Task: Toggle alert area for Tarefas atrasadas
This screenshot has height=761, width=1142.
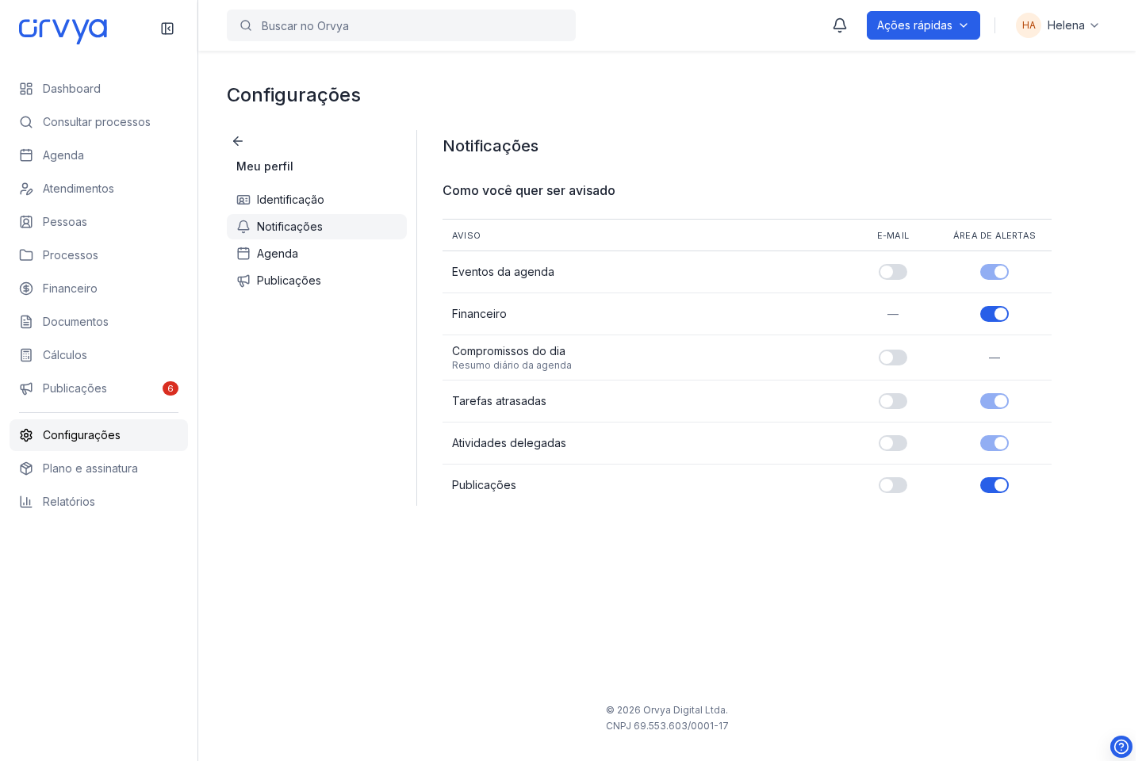Action: [994, 401]
